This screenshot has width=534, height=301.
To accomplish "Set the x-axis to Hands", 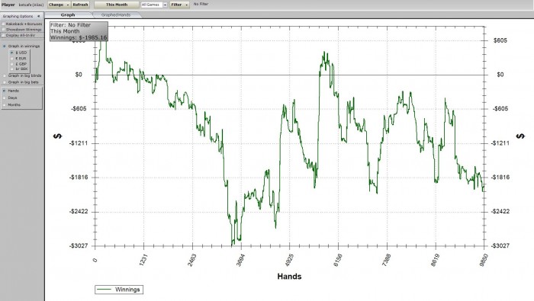I will pyautogui.click(x=5, y=91).
